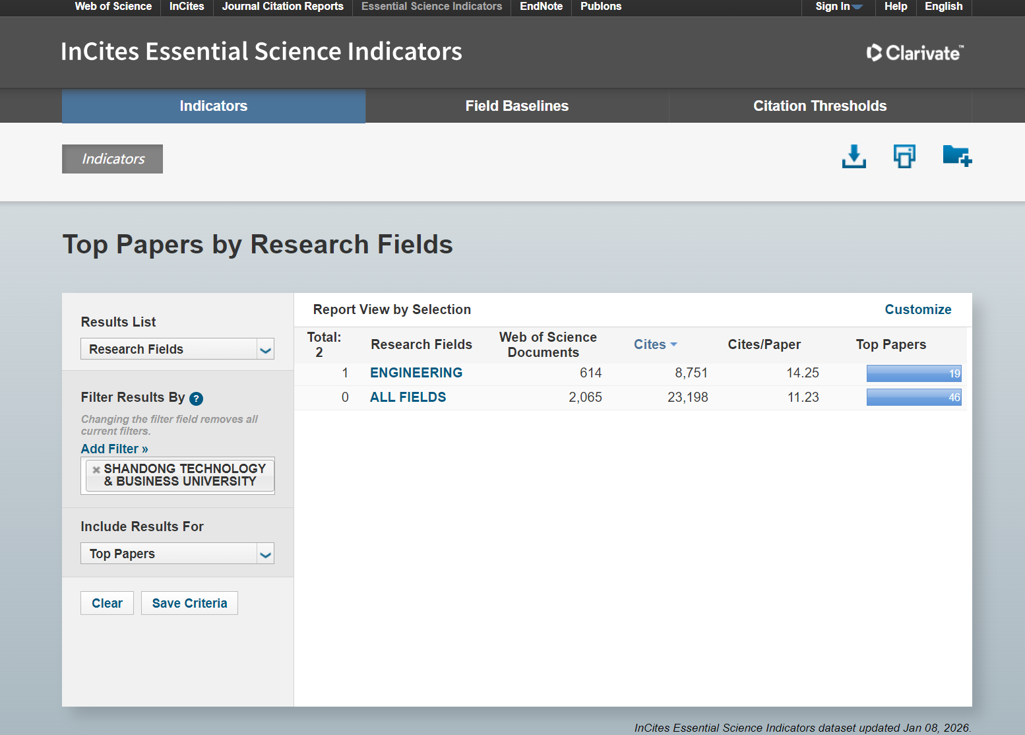Open the Sign In dropdown menu
Viewport: 1025px width, 735px height.
click(838, 7)
